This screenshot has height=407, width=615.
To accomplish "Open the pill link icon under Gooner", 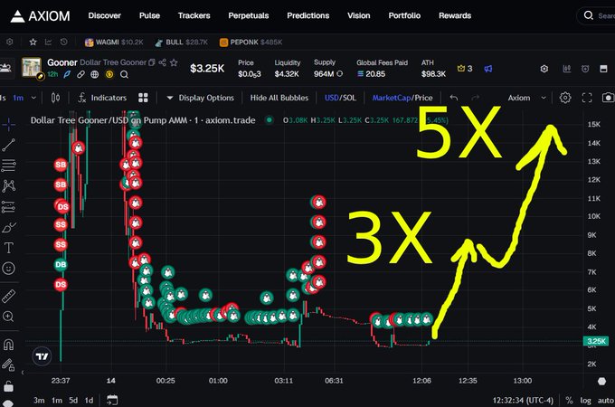I will click(80, 74).
